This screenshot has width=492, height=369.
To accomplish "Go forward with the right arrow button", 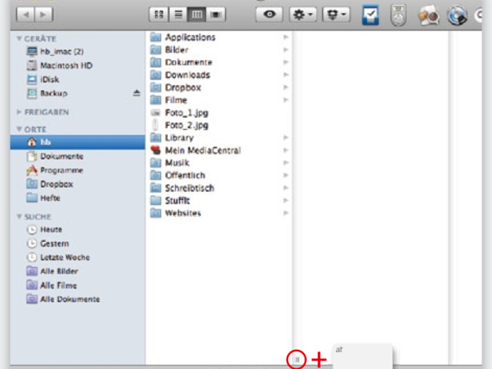I will click(43, 15).
